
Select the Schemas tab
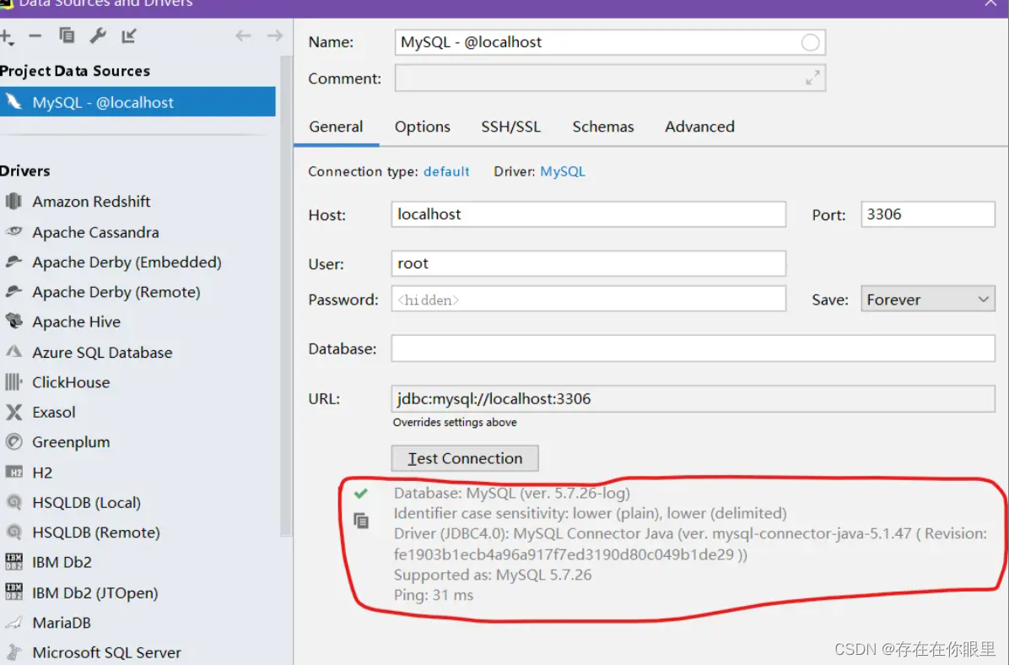click(x=602, y=127)
